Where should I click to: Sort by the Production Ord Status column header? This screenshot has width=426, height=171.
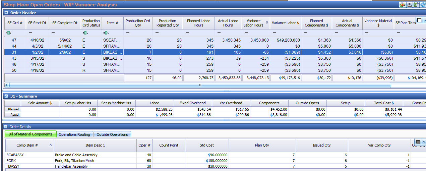pyautogui.click(x=91, y=23)
